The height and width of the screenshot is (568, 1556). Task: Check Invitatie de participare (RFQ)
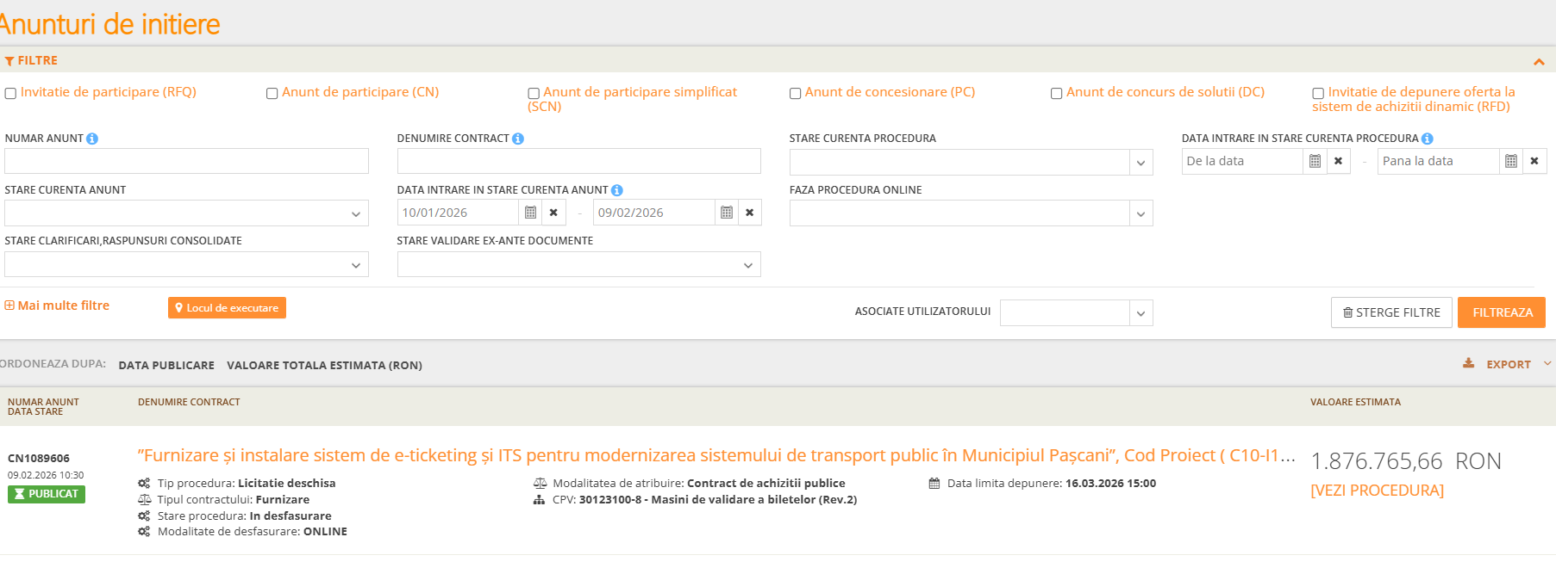[x=11, y=93]
